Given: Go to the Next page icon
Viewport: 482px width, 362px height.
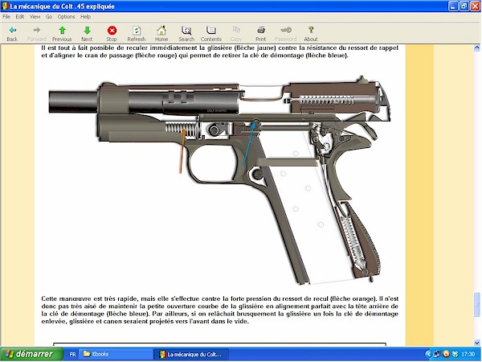Looking at the screenshot, I should 87,31.
